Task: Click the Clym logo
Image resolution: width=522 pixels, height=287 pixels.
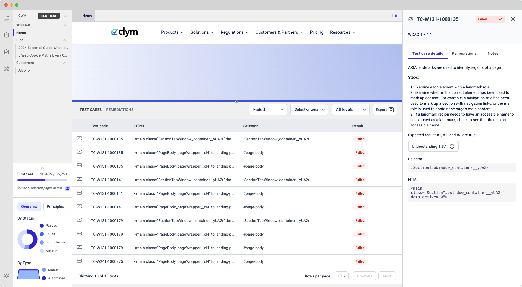Action: tap(125, 32)
